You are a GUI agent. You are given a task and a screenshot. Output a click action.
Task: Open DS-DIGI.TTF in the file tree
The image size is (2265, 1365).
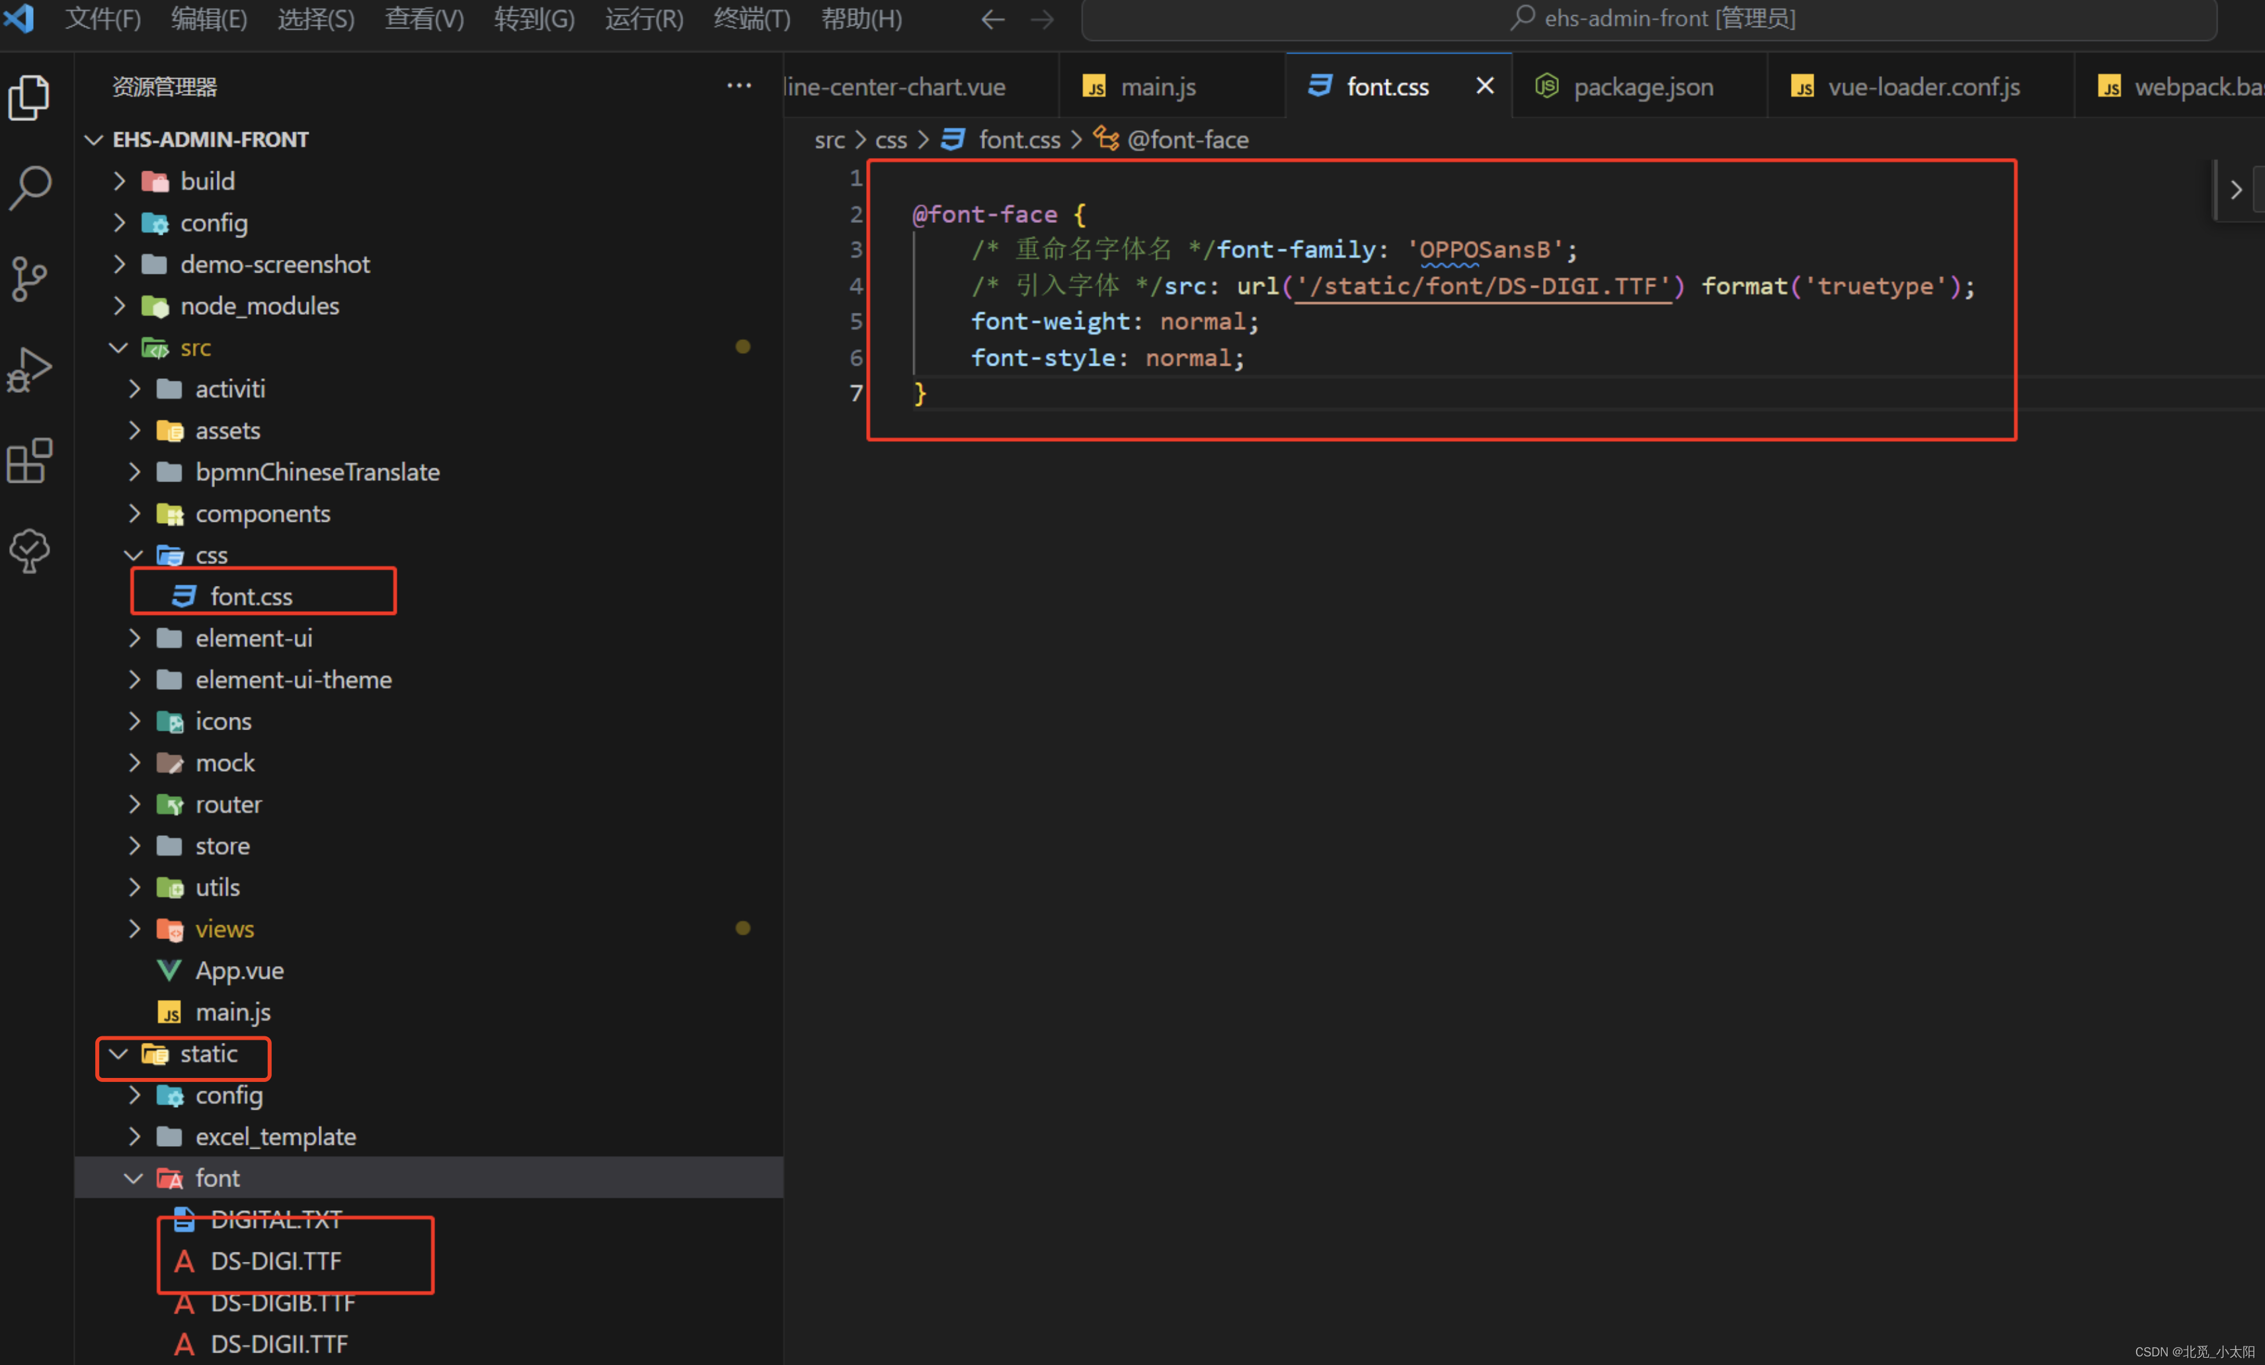coord(276,1261)
